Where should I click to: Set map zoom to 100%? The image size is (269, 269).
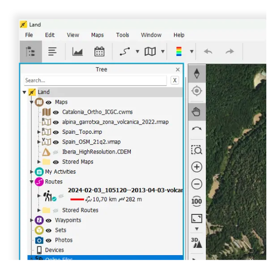coord(196,201)
